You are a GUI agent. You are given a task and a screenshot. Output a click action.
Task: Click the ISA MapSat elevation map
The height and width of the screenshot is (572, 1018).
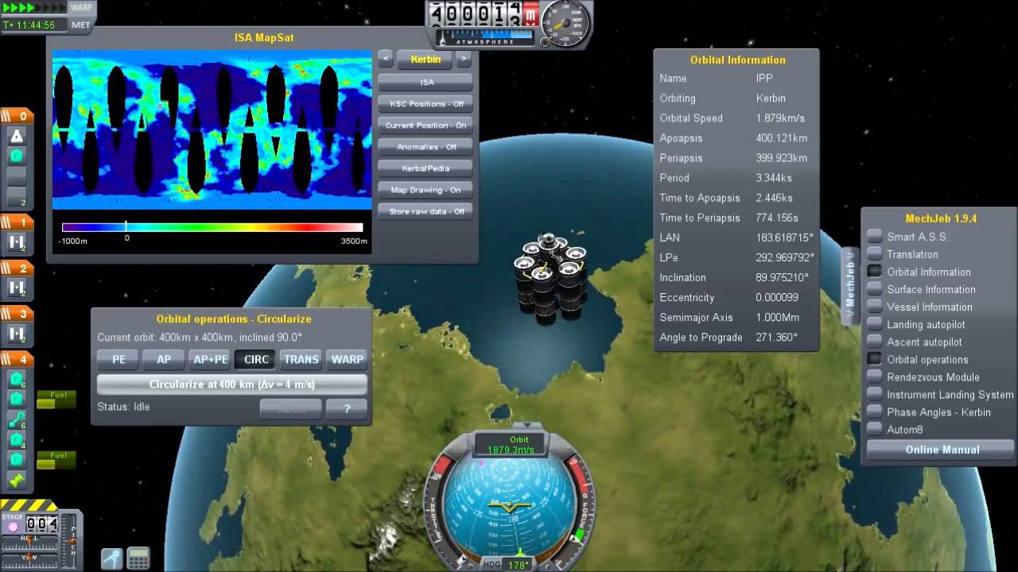pyautogui.click(x=212, y=130)
